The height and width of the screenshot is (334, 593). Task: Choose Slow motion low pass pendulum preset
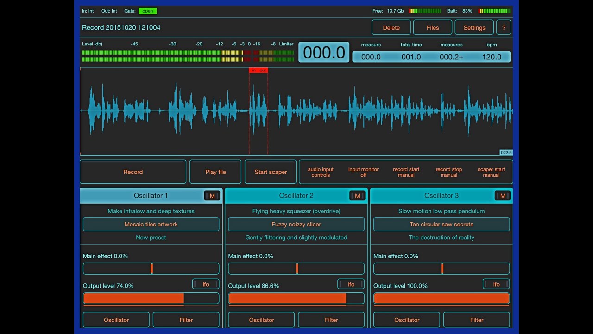click(442, 211)
